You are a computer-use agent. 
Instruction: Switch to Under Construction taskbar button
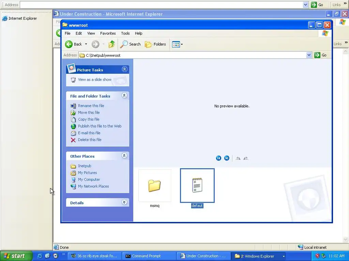[x=203, y=256]
